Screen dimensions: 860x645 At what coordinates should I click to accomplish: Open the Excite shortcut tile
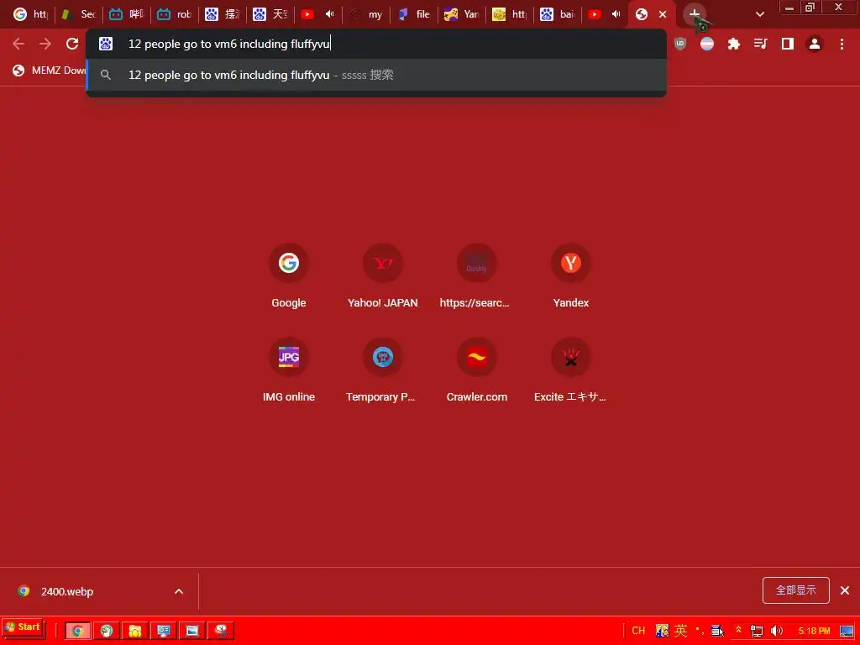[570, 371]
